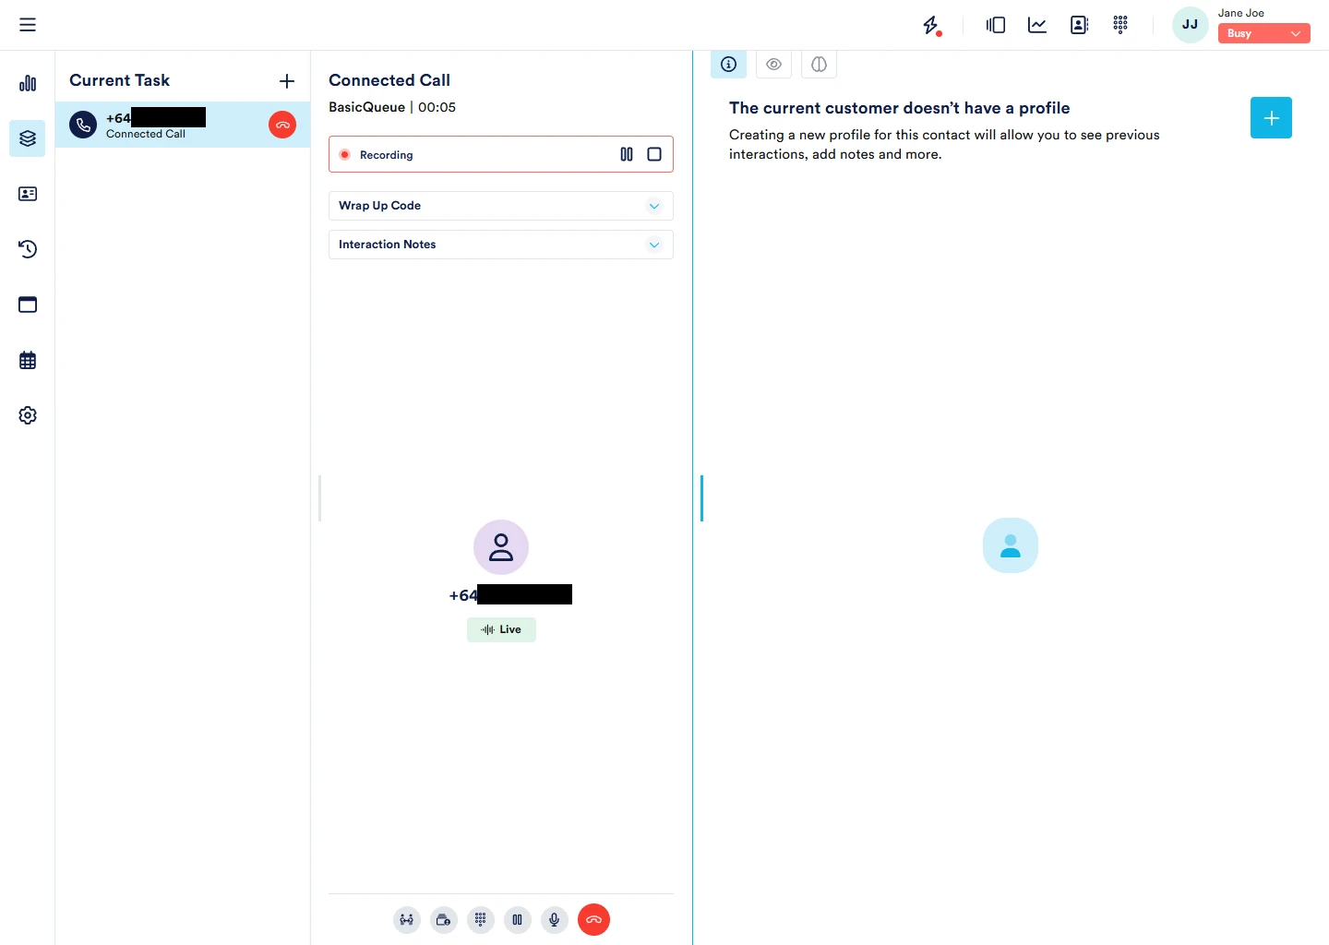The width and height of the screenshot is (1329, 945).
Task: Open the interaction history in the left sidebar
Action: (x=28, y=249)
